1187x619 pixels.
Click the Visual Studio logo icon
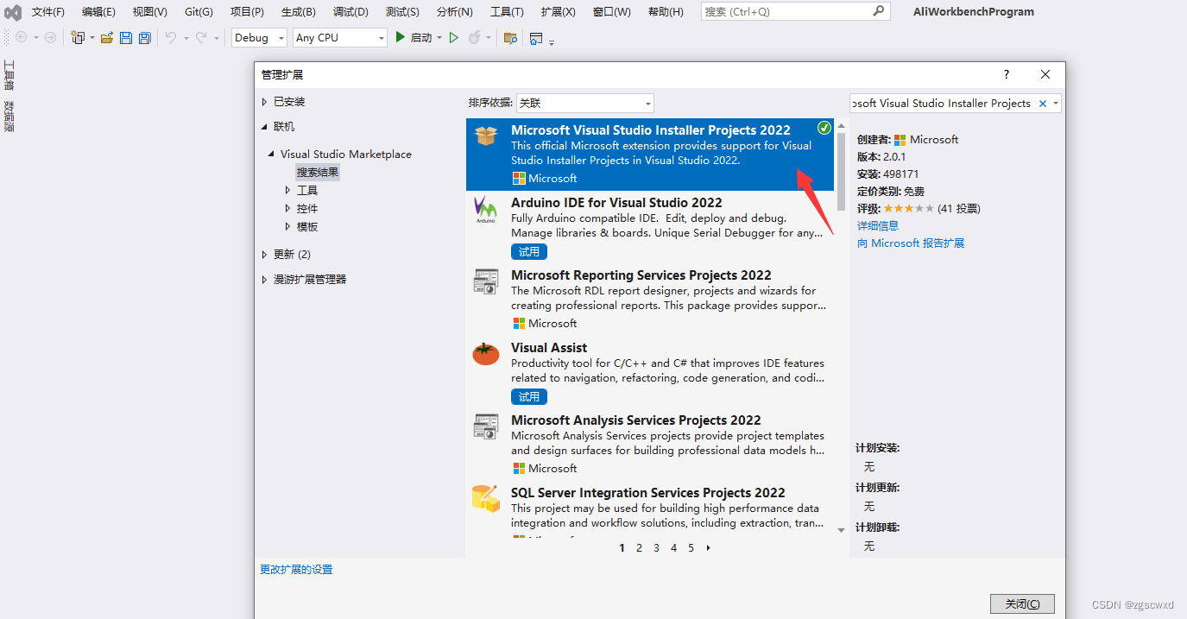pos(12,12)
